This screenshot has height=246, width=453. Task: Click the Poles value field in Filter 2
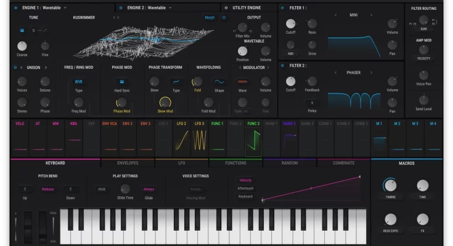click(311, 103)
